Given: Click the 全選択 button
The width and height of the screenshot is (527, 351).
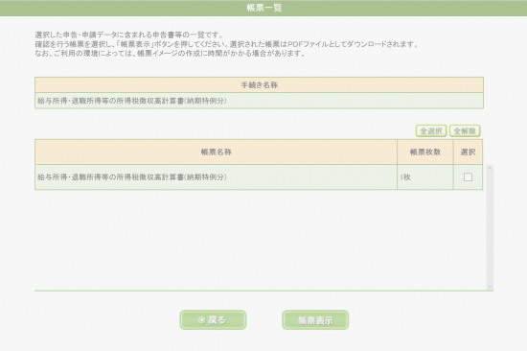Looking at the screenshot, I should [x=431, y=131].
